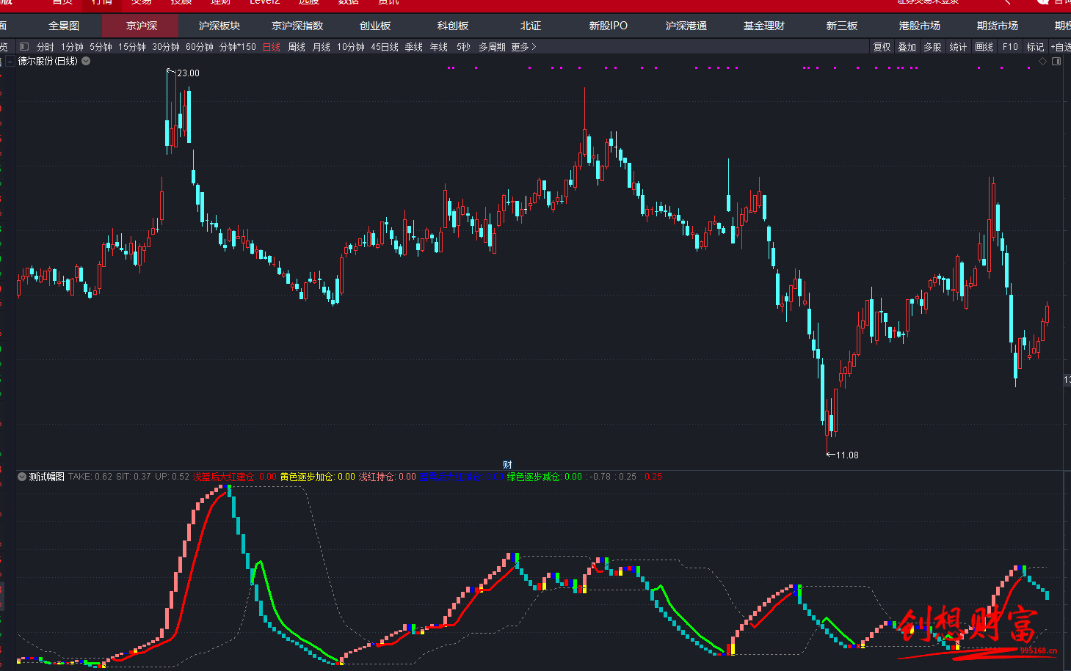Open the 创业板 tab
This screenshot has height=671, width=1071.
coord(375,26)
